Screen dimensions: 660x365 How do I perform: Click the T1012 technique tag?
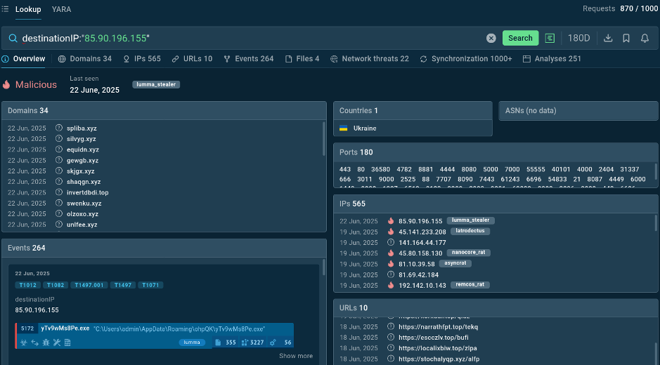[28, 285]
